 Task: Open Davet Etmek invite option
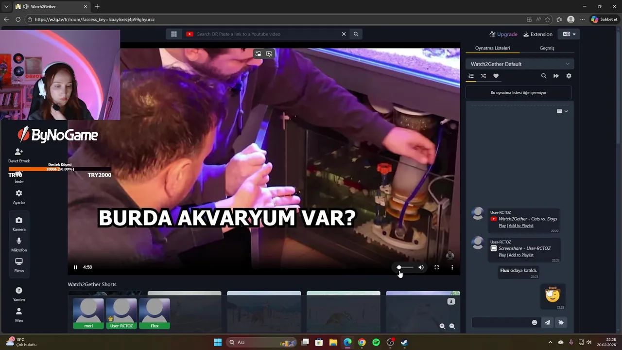(x=19, y=156)
